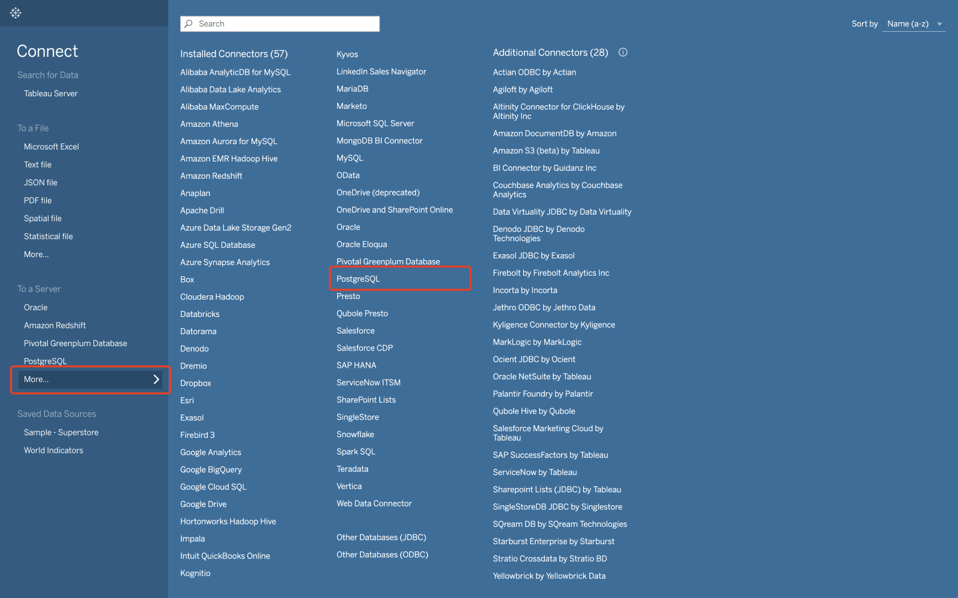Select MariaDB connector
The image size is (958, 598).
(x=352, y=89)
